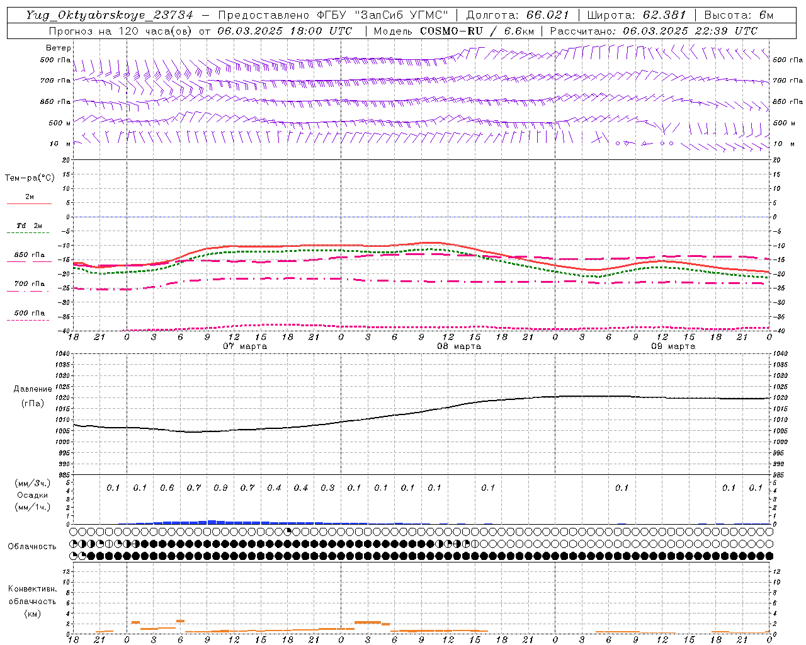Click the Давление chart label

33,389
